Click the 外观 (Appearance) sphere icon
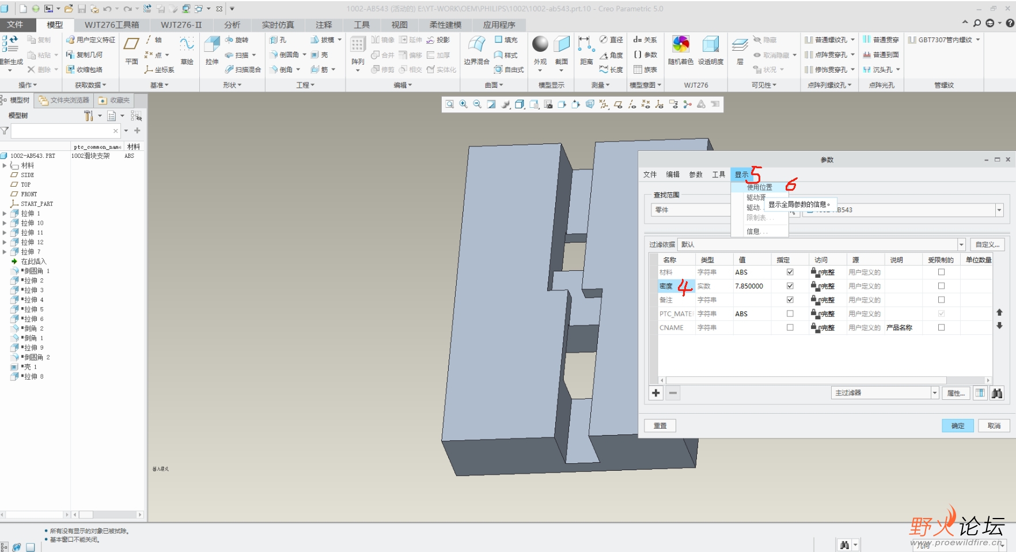1016x552 pixels. coord(540,44)
